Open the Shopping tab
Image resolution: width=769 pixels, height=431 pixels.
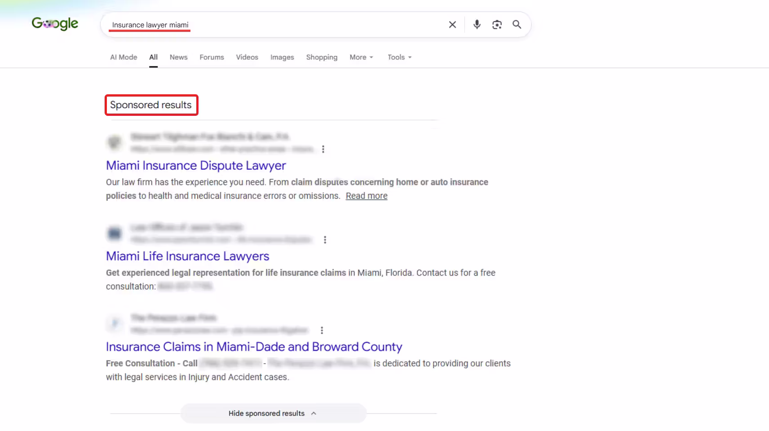click(x=322, y=57)
